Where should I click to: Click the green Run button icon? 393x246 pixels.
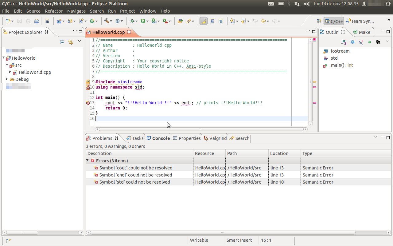143,21
